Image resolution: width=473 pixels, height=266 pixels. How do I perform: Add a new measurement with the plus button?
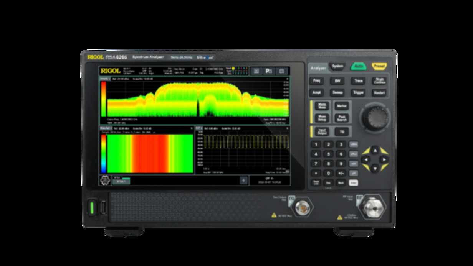243,180
